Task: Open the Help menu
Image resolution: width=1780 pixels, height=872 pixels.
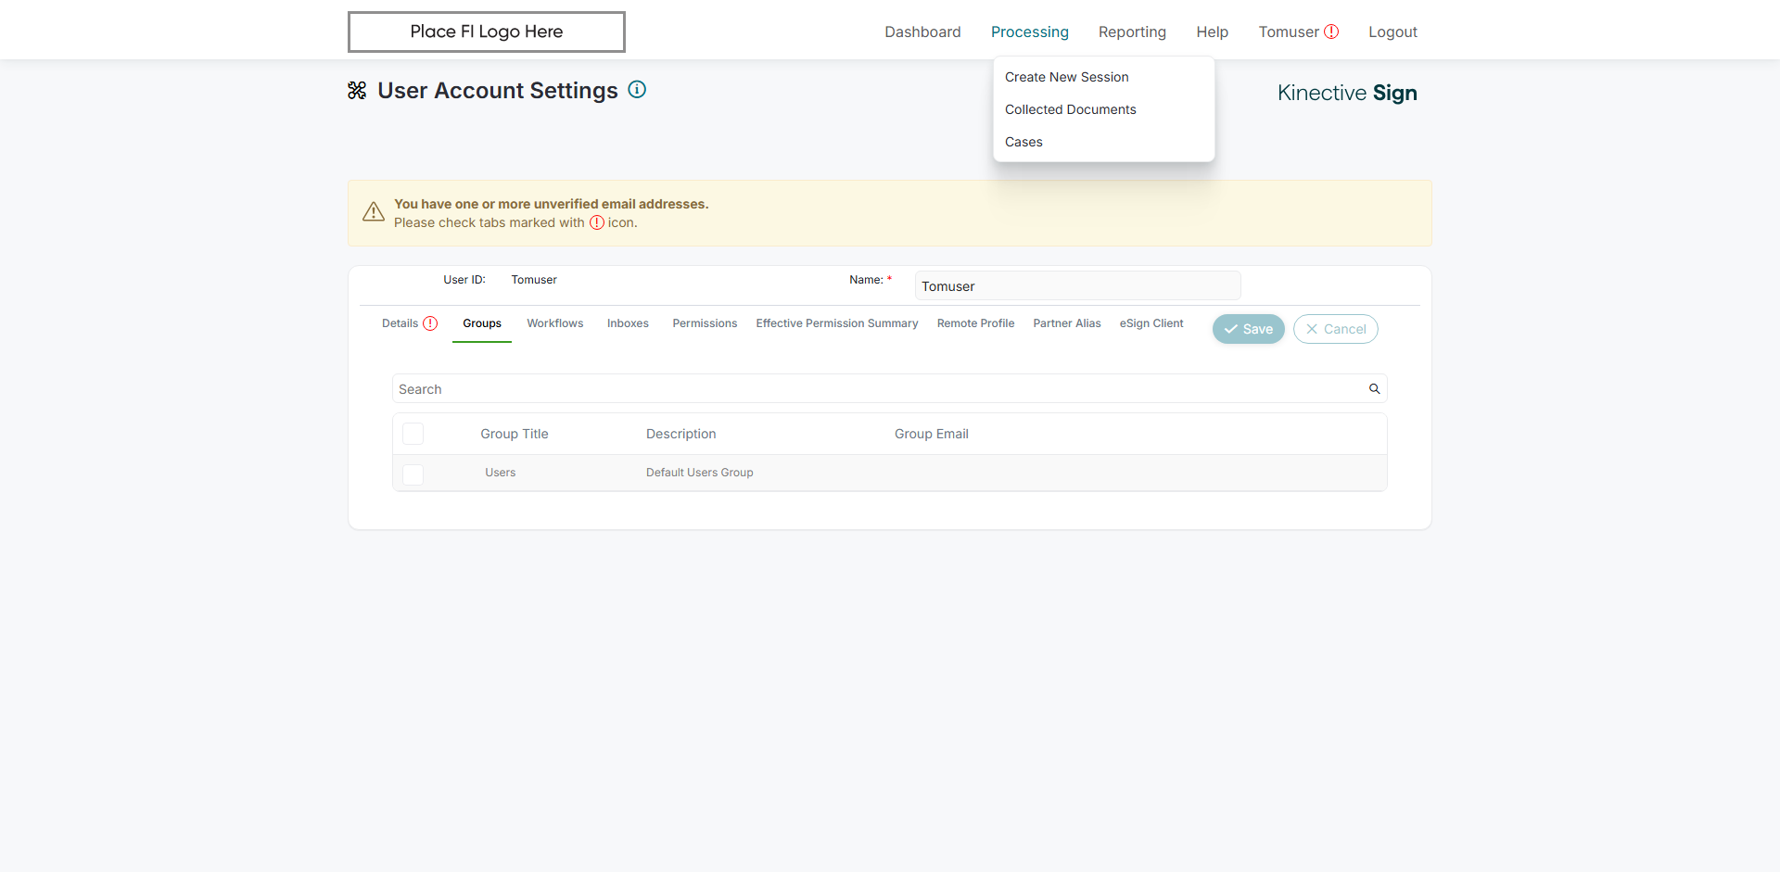Action: (x=1212, y=32)
